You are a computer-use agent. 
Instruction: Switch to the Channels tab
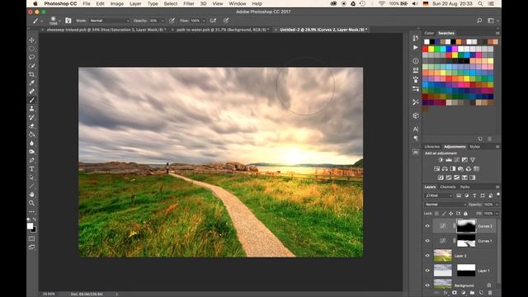(447, 187)
